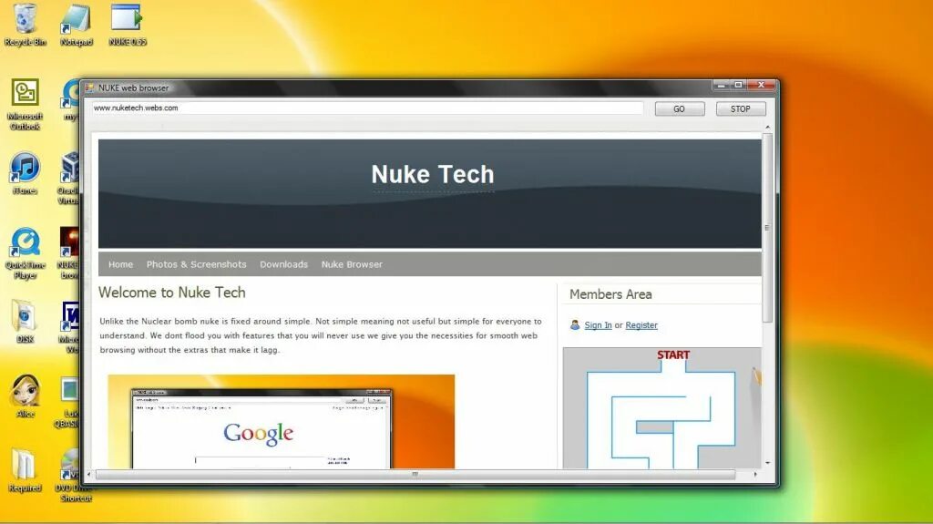Click the Register link

click(x=641, y=325)
